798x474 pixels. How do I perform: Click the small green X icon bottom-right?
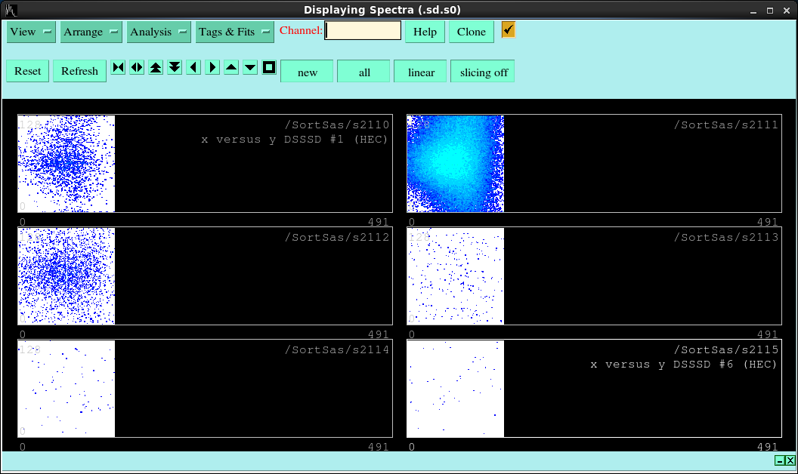(x=790, y=460)
